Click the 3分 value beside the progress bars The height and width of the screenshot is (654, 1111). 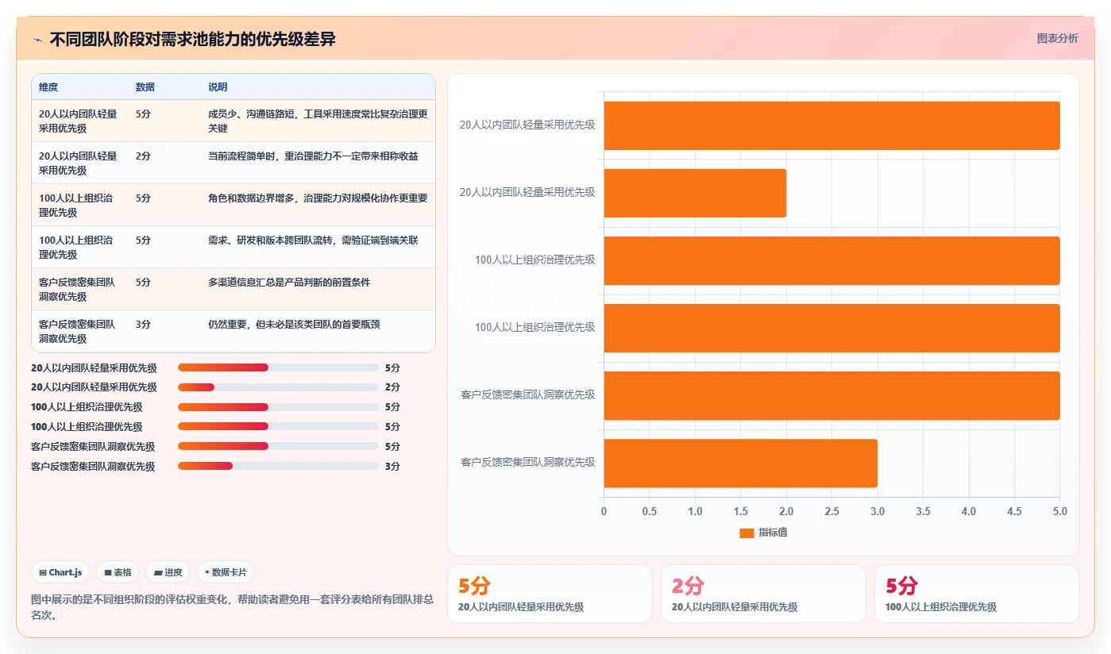pyautogui.click(x=392, y=466)
